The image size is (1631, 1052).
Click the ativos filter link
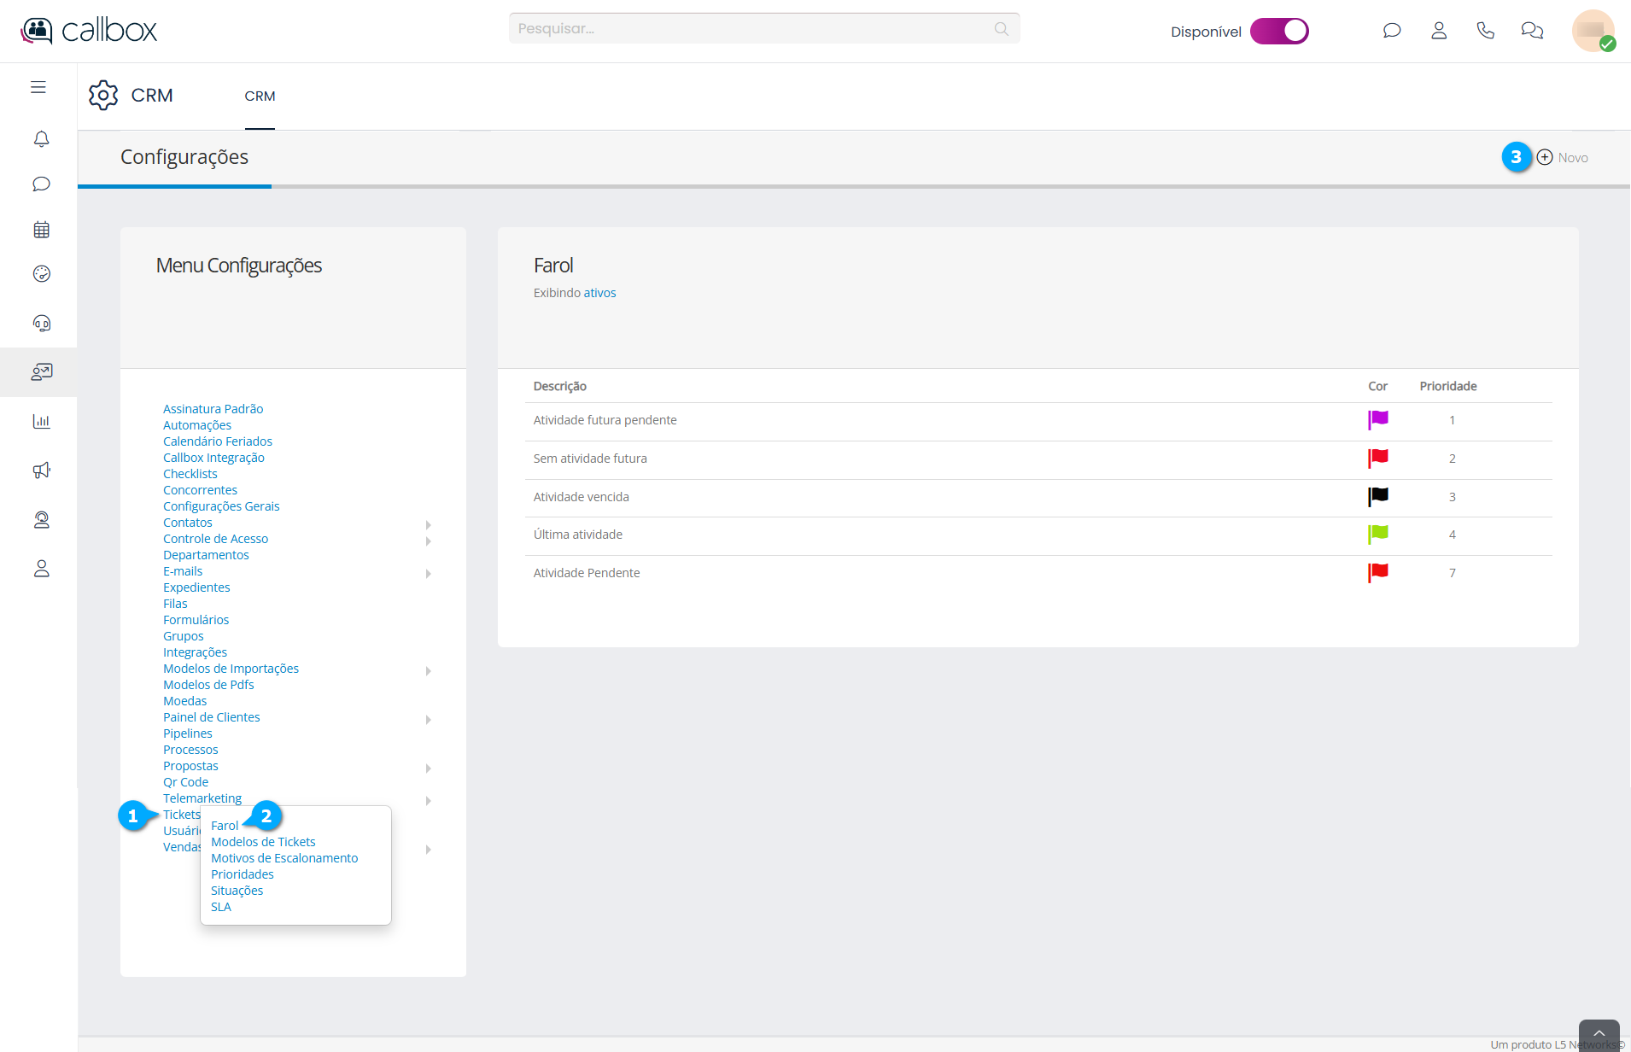point(599,293)
